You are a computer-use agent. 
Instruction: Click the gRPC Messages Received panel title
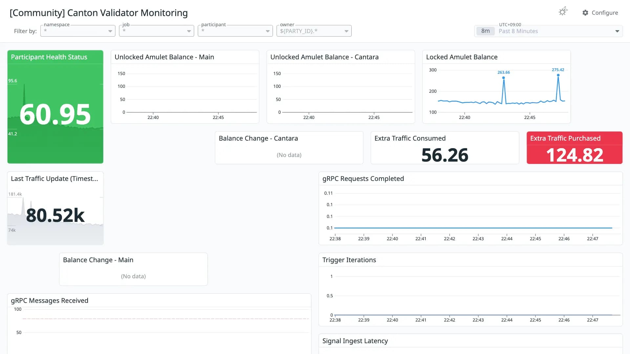(x=50, y=301)
